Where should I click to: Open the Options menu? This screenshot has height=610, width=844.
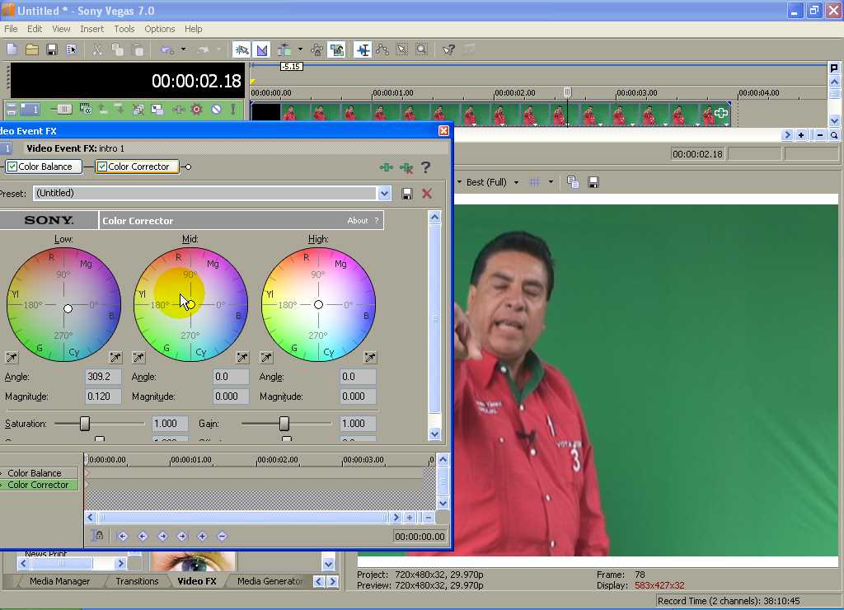(159, 29)
